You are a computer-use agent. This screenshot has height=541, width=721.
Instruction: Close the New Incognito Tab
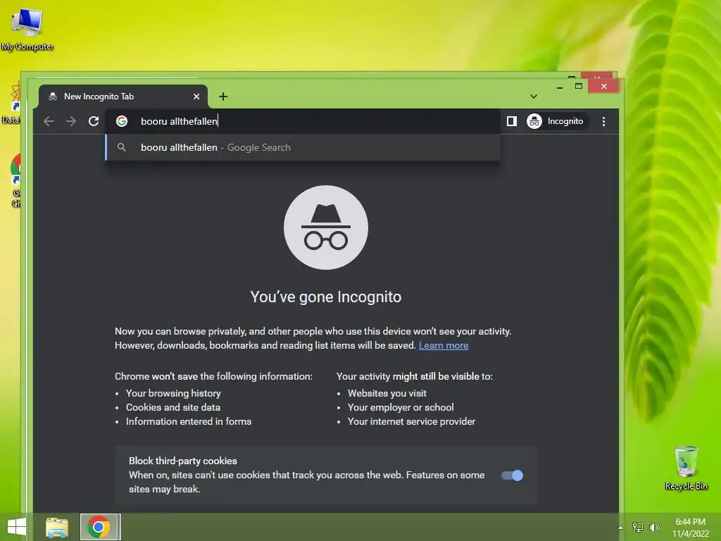tap(196, 97)
